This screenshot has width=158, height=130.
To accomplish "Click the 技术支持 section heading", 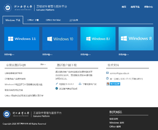I will (113, 65).
